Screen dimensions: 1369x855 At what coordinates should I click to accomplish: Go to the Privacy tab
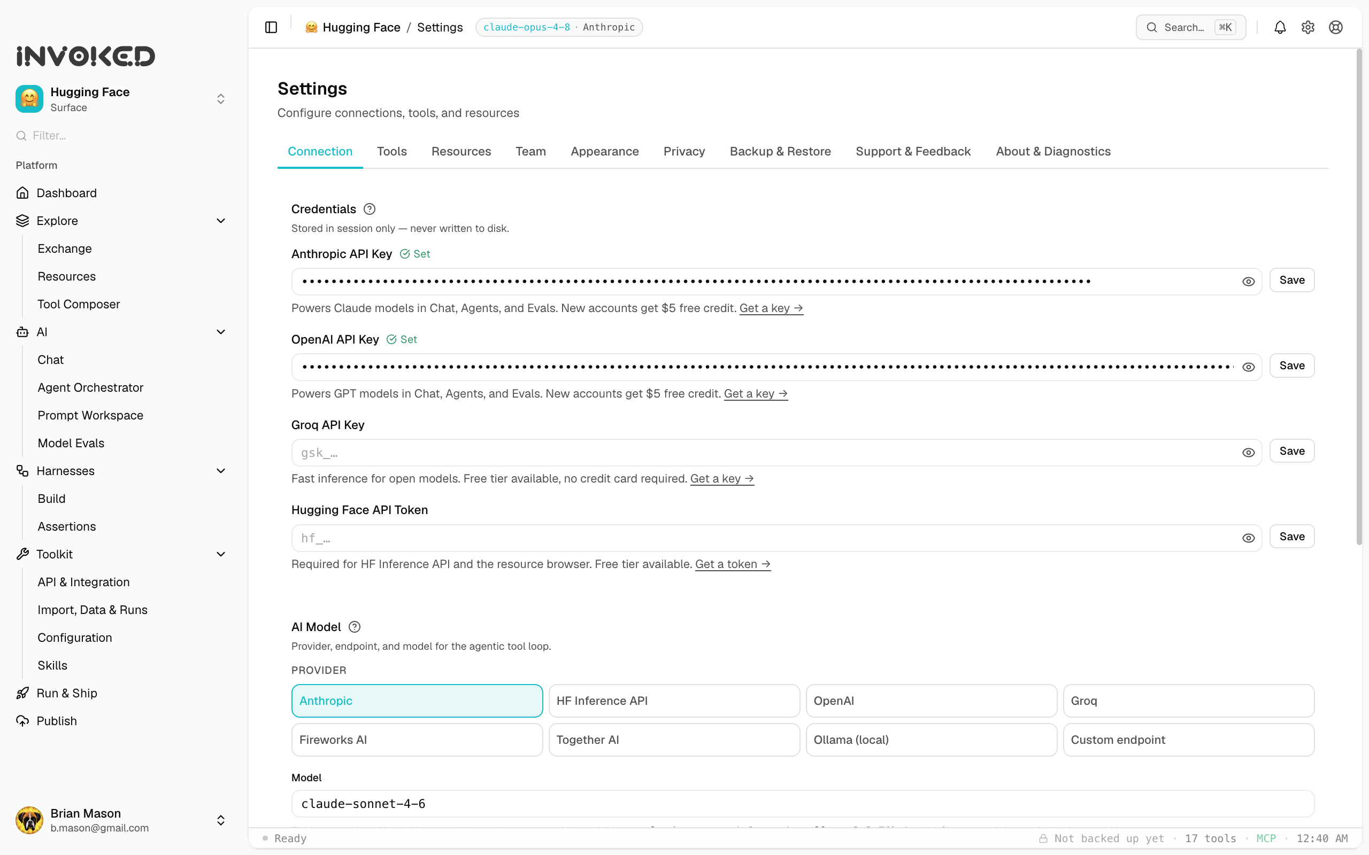(x=684, y=152)
